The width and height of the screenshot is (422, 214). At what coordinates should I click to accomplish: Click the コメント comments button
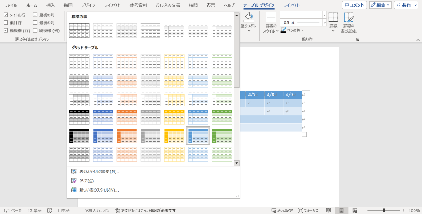354,5
